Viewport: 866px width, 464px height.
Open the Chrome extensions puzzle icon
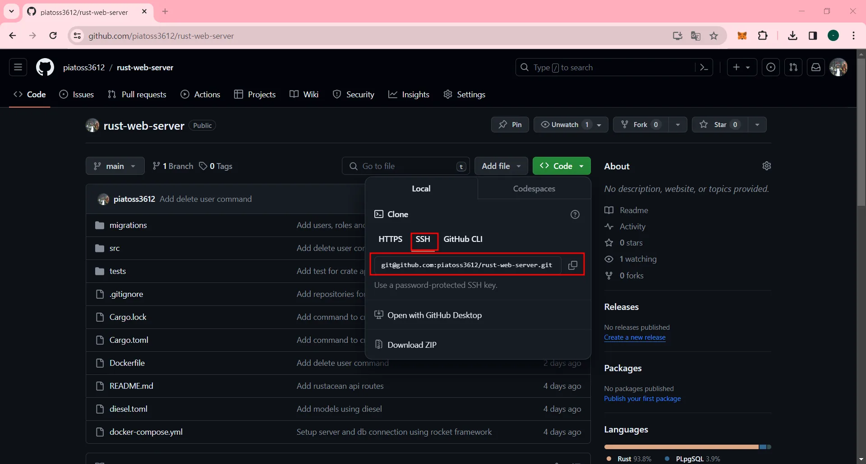point(763,36)
